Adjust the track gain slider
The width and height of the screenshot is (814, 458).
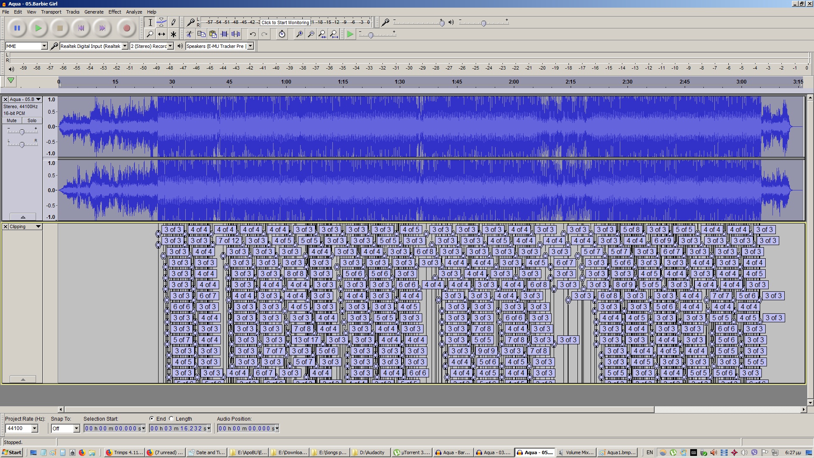tap(22, 132)
